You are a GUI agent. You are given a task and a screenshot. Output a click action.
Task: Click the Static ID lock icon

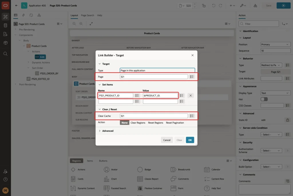point(287,120)
